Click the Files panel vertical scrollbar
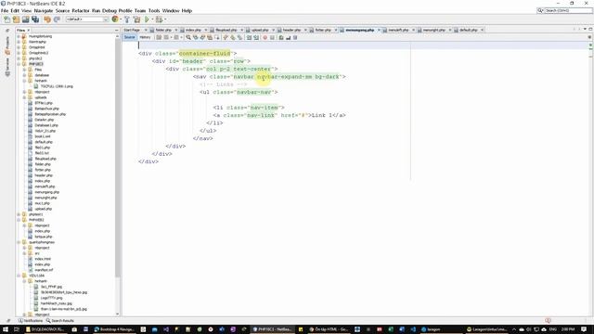The width and height of the screenshot is (594, 334). coord(117,157)
